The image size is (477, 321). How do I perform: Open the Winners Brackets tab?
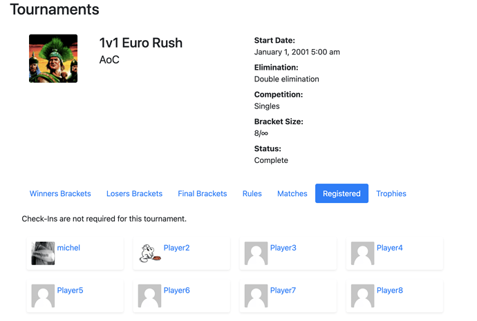(60, 193)
